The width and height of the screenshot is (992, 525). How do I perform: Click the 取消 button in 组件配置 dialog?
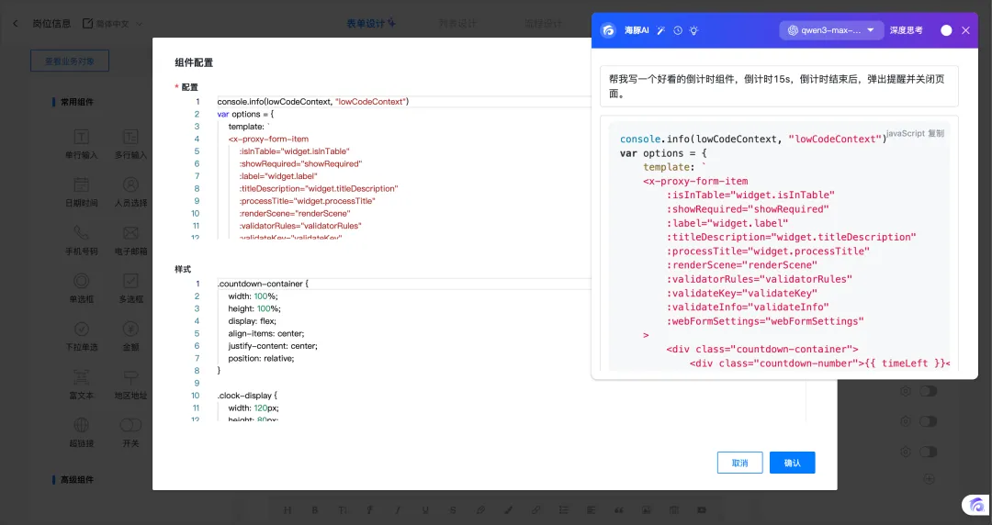(x=739, y=463)
